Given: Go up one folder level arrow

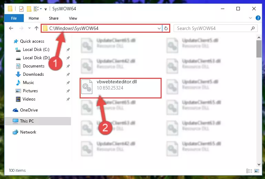Looking at the screenshot, I should (x=36, y=28).
